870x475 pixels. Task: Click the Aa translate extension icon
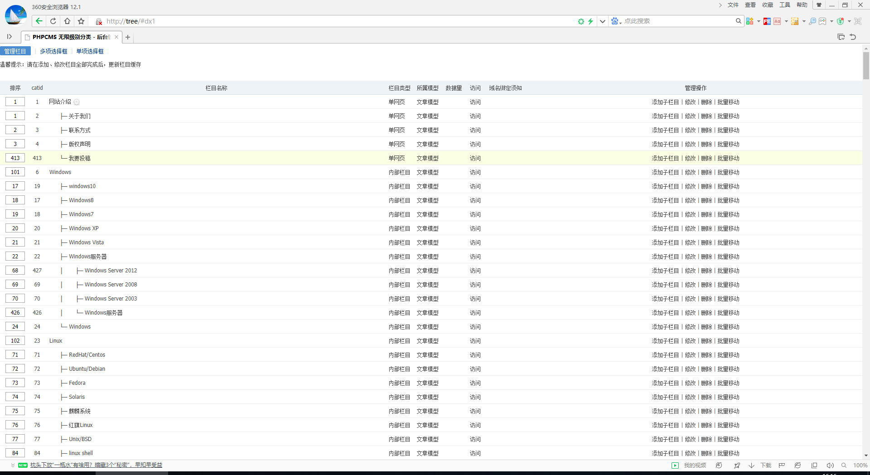(x=777, y=21)
